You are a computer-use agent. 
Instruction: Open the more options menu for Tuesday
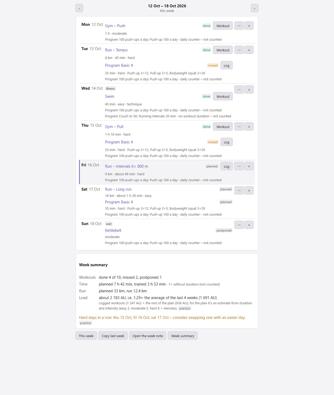click(239, 50)
